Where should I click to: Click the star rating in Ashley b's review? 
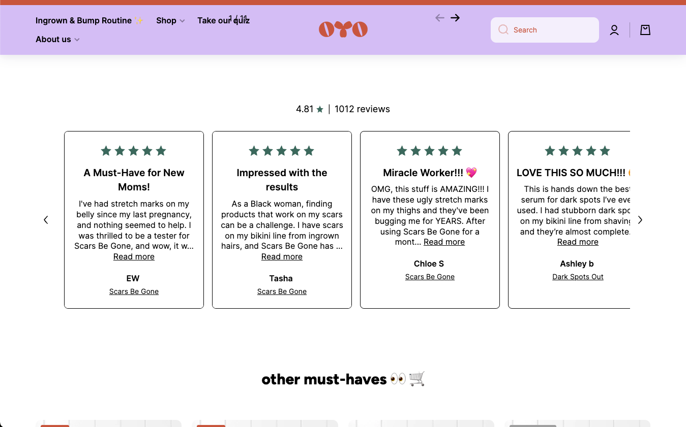click(577, 151)
